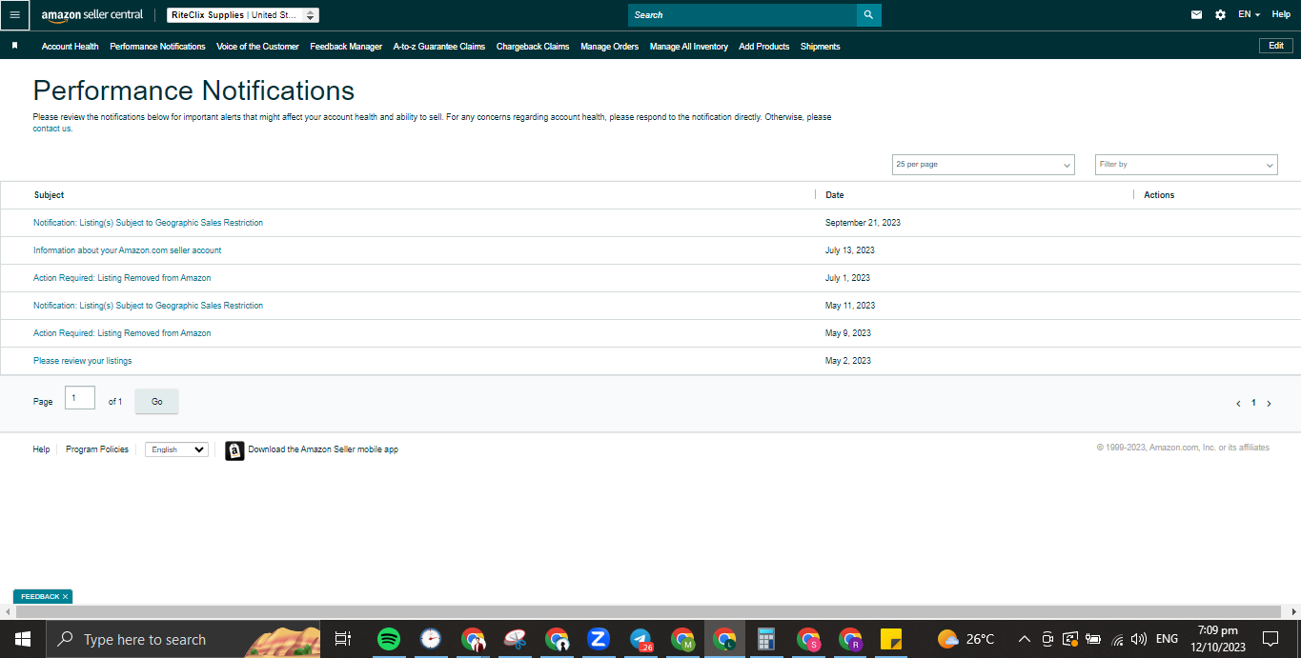The image size is (1301, 658).
Task: Open May 9 Listing Removed notification
Action: [122, 333]
